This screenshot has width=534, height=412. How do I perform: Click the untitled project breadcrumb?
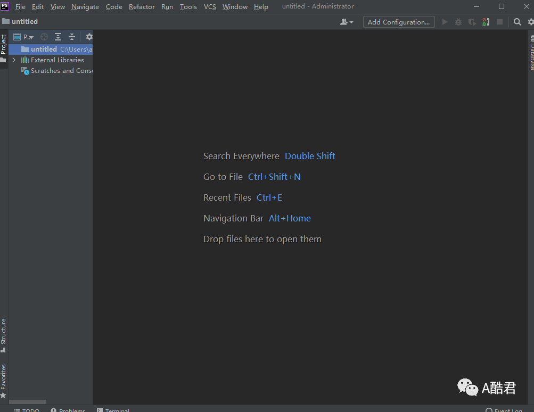(20, 21)
